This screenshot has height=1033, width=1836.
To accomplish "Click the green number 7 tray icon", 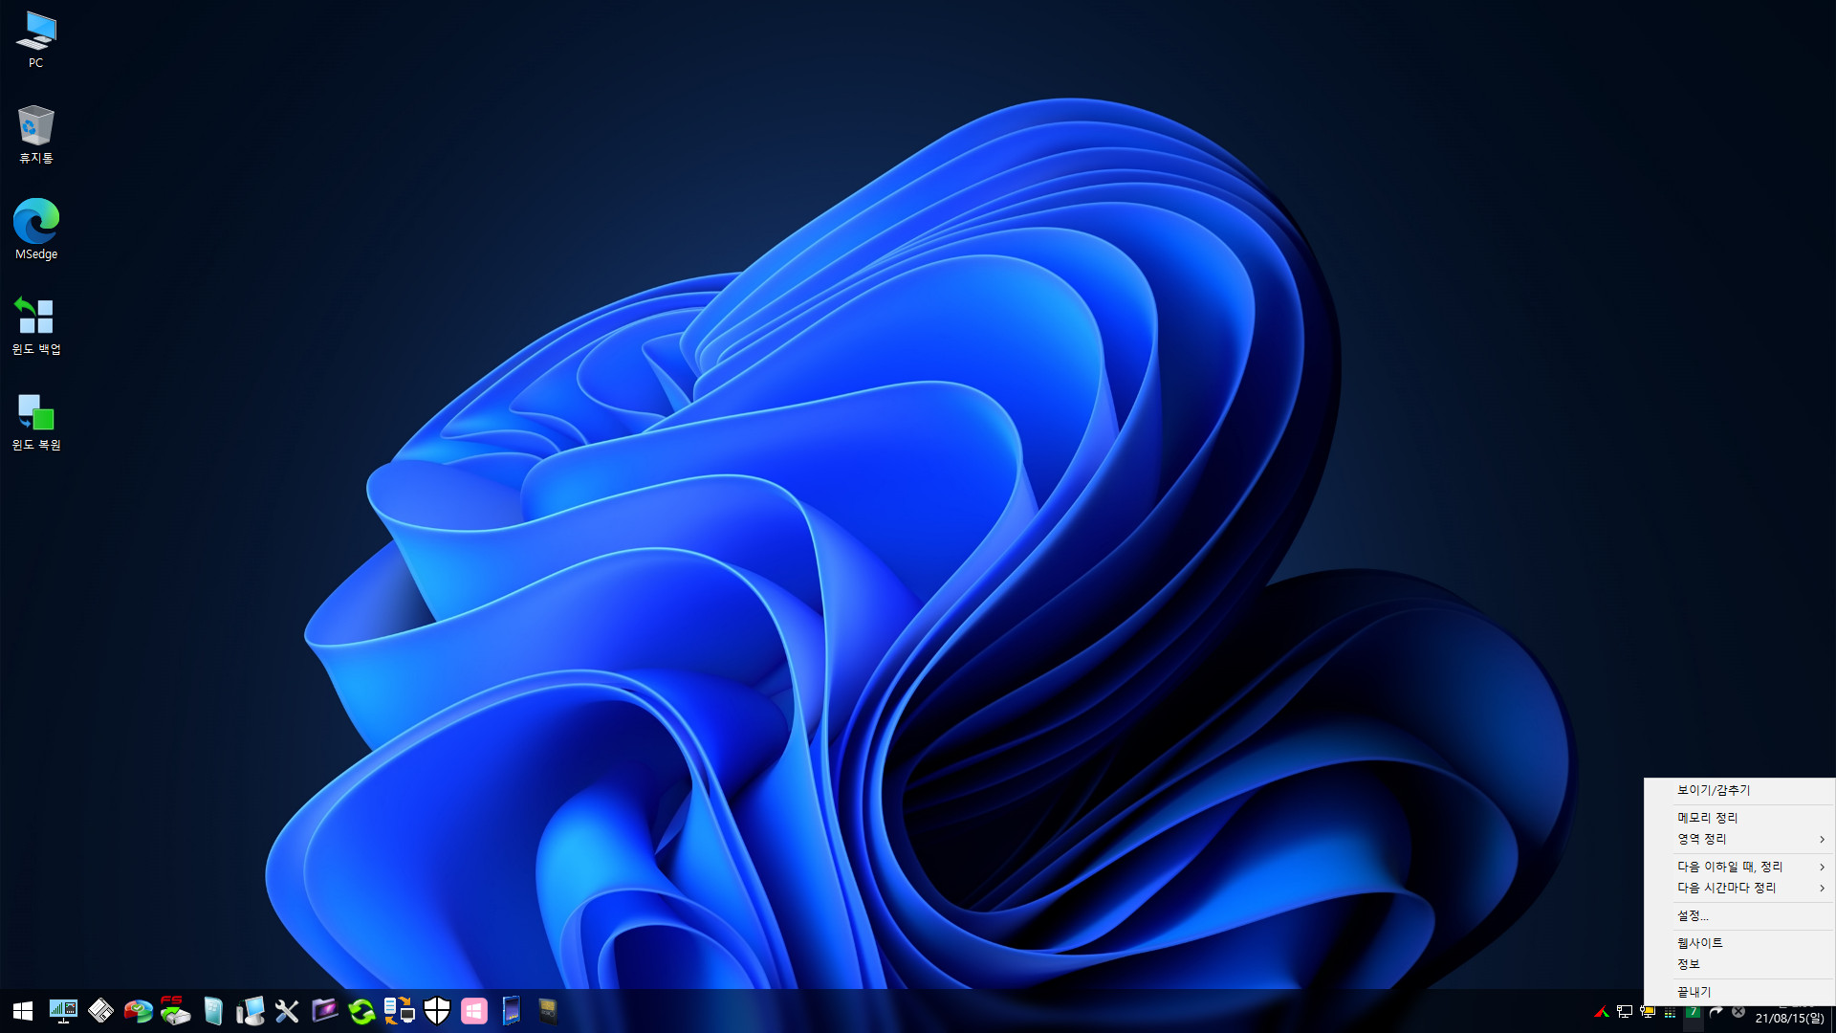I will tap(1693, 1012).
